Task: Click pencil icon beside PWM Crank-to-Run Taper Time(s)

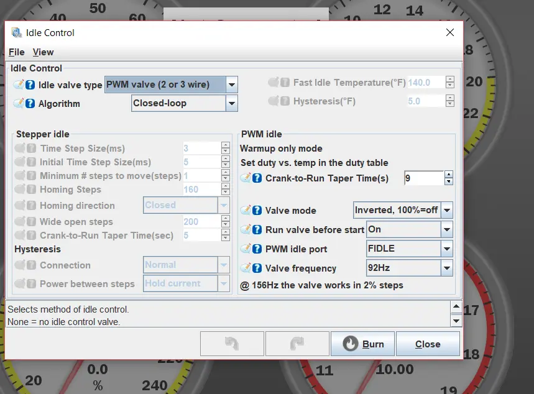Action: [246, 178]
